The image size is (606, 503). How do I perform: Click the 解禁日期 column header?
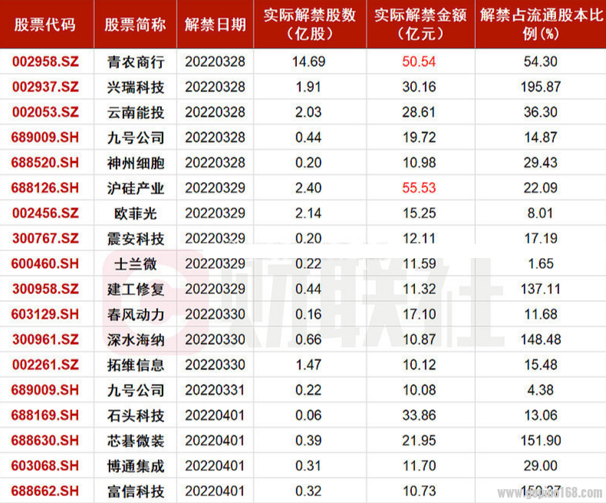[216, 25]
